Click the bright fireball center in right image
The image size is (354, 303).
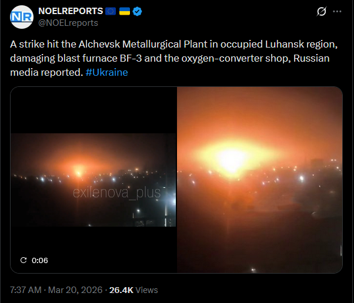point(232,159)
